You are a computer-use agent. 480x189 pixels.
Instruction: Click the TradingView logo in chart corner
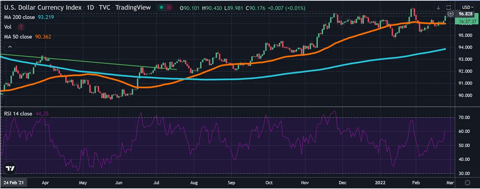[x=10, y=169]
